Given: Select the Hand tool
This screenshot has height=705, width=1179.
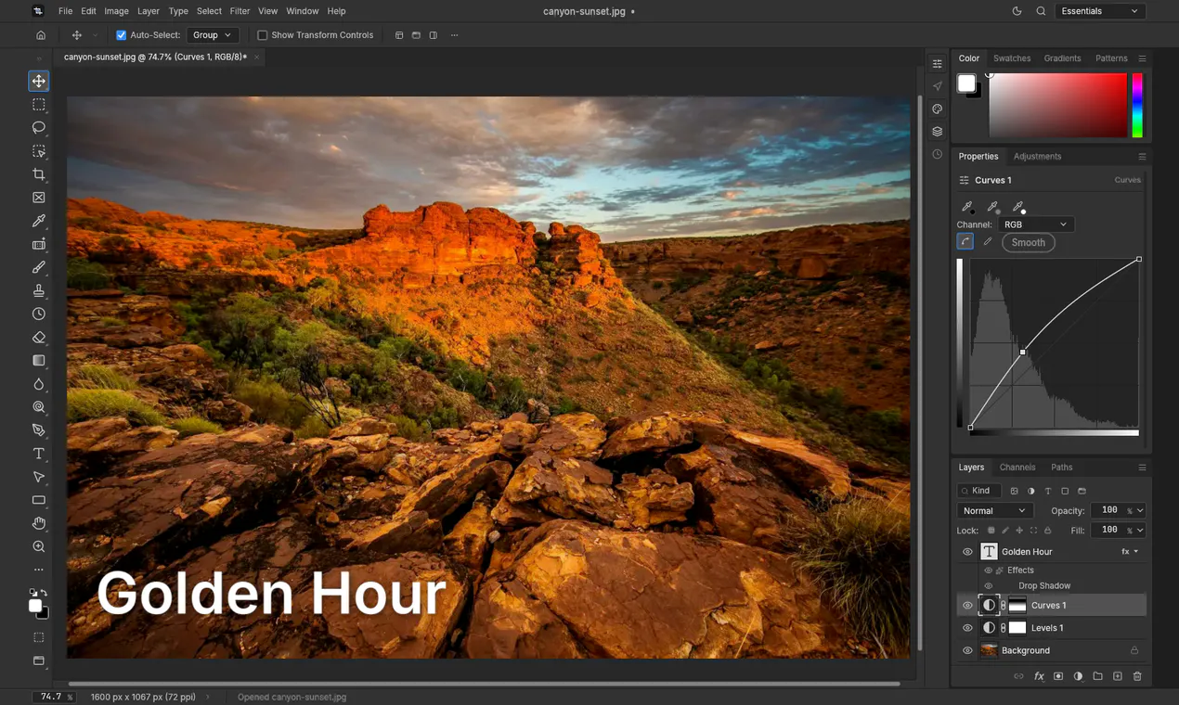Looking at the screenshot, I should click(x=38, y=523).
